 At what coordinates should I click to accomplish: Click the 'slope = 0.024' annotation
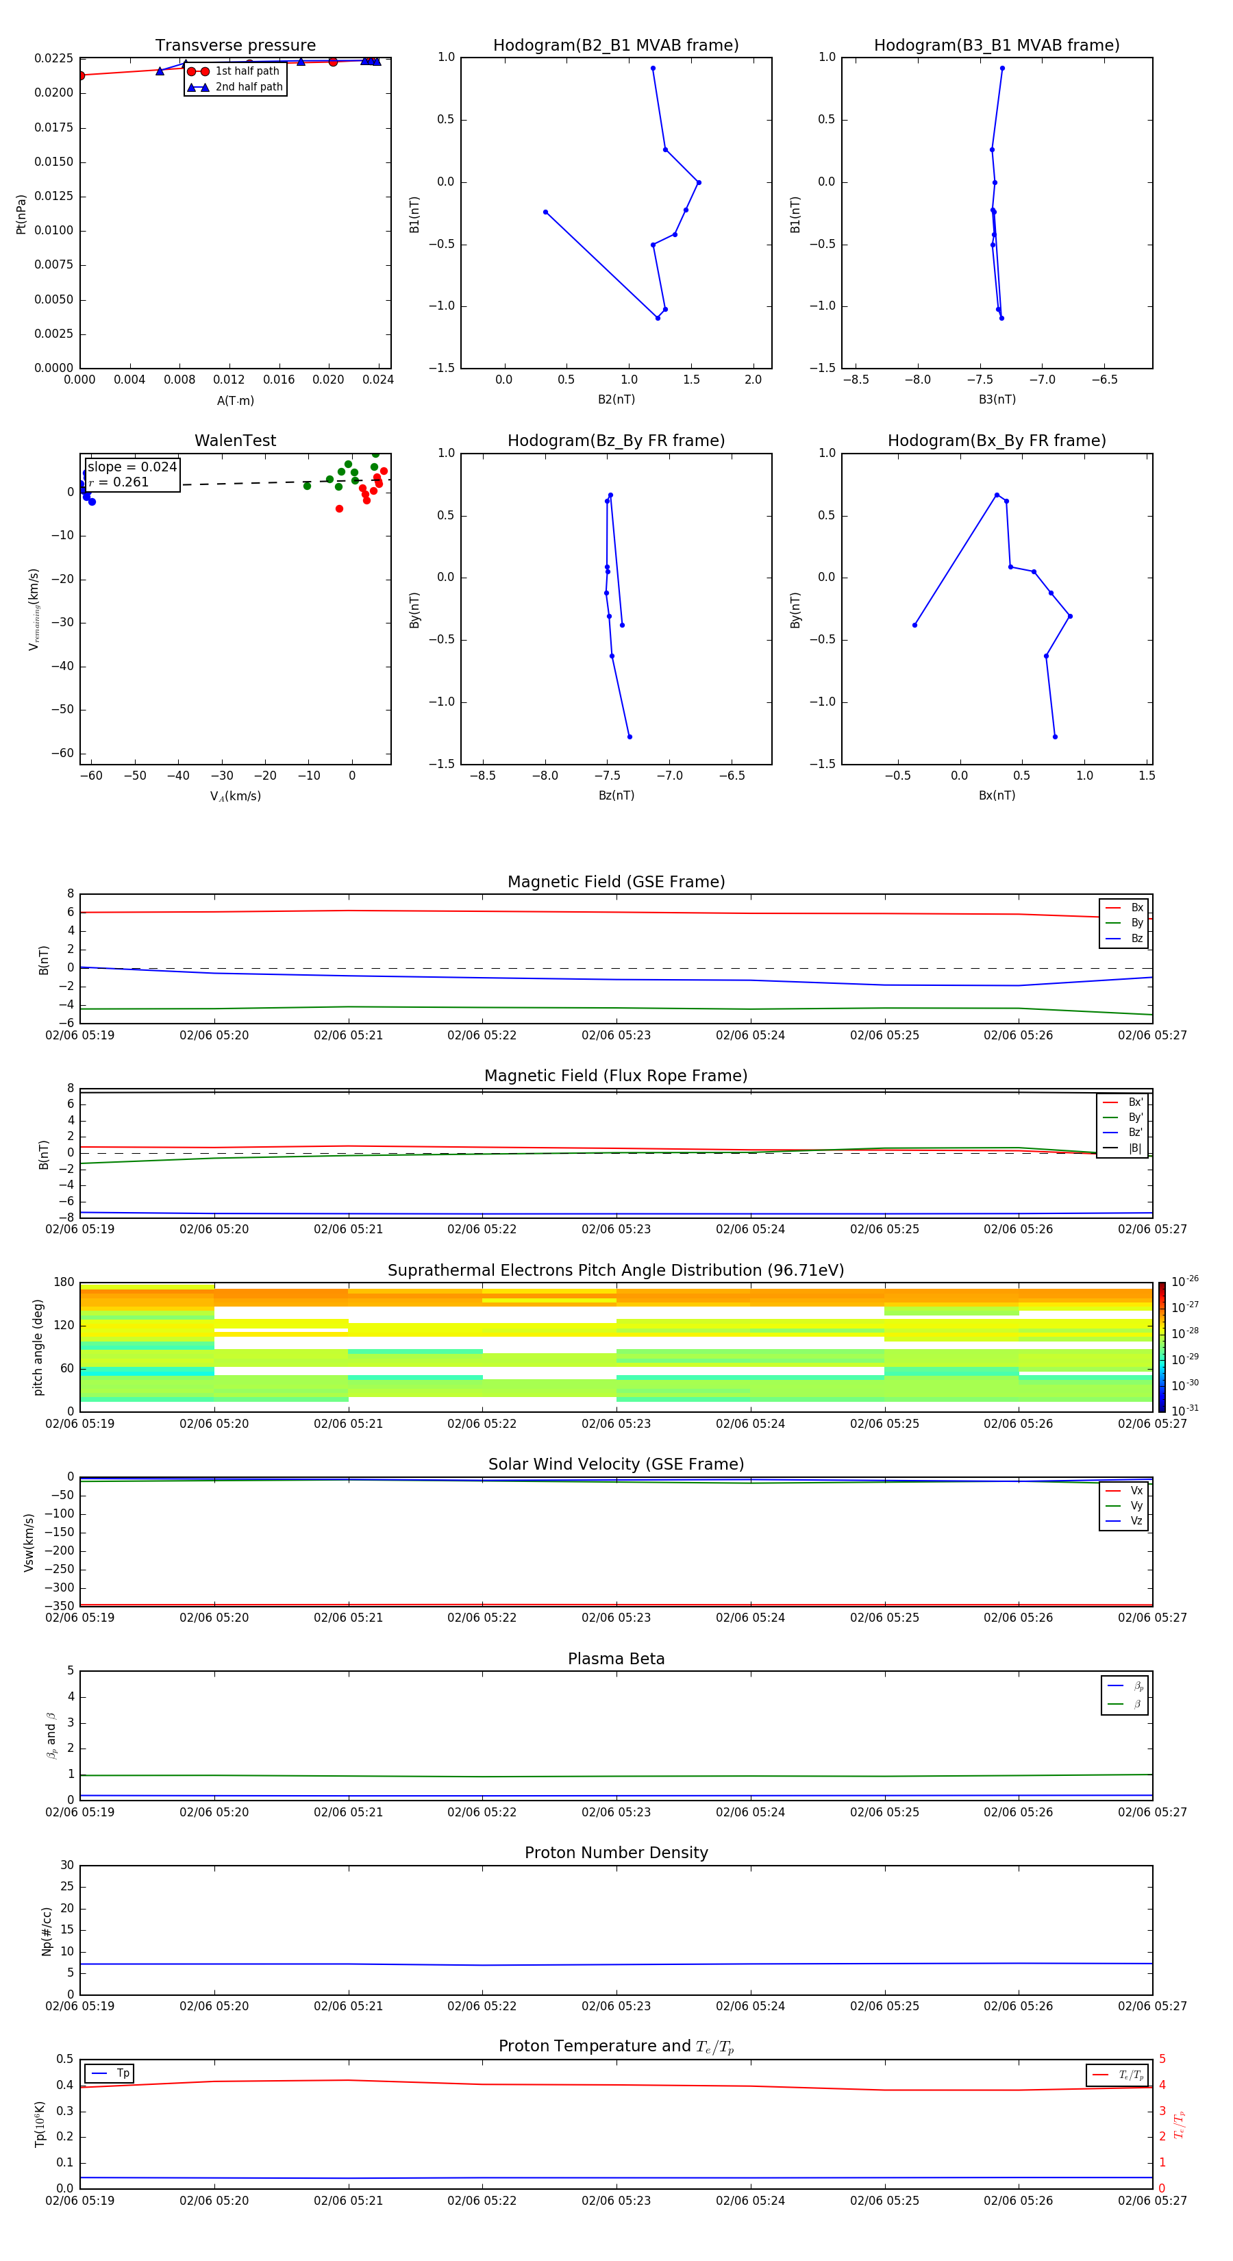click(132, 467)
